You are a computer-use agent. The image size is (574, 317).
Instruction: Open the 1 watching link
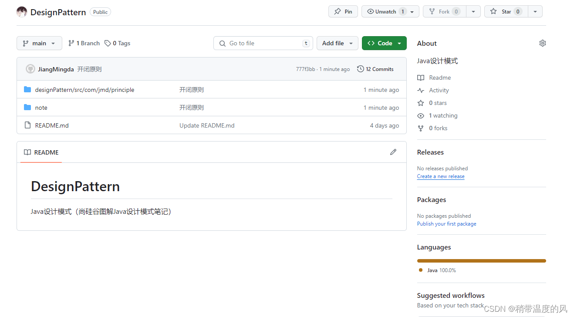pyautogui.click(x=437, y=115)
